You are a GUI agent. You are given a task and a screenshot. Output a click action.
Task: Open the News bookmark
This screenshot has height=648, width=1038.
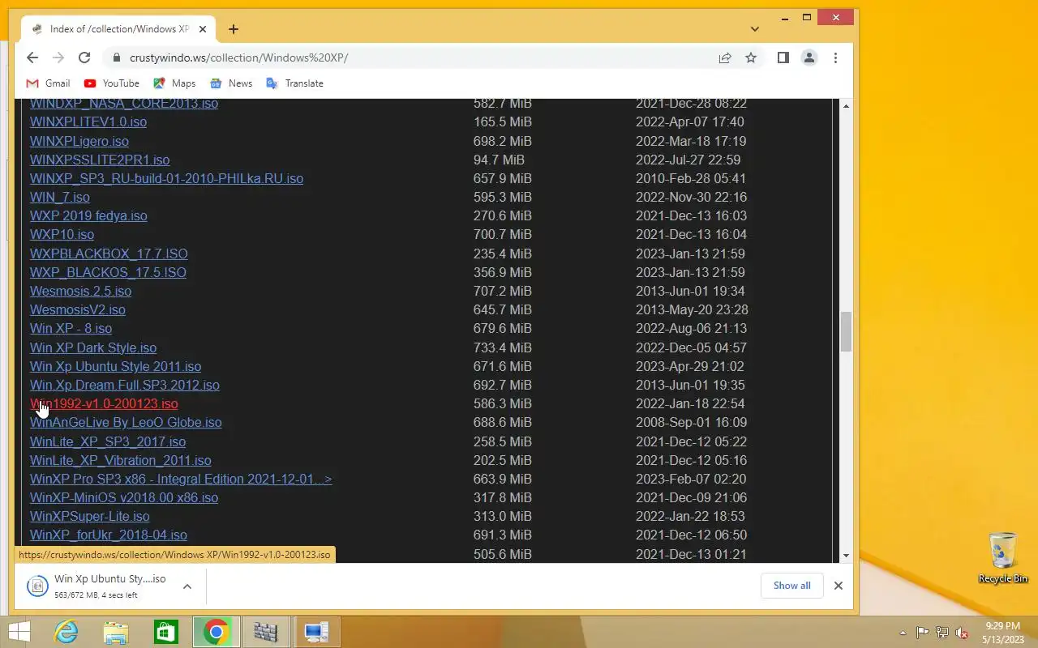(231, 83)
